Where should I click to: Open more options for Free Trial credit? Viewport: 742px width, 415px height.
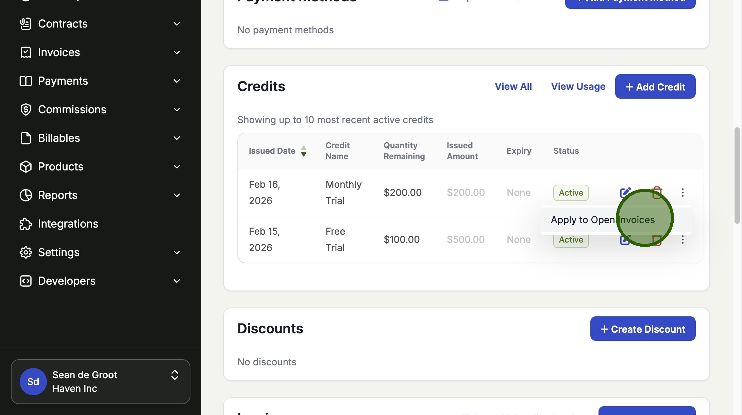tap(682, 240)
